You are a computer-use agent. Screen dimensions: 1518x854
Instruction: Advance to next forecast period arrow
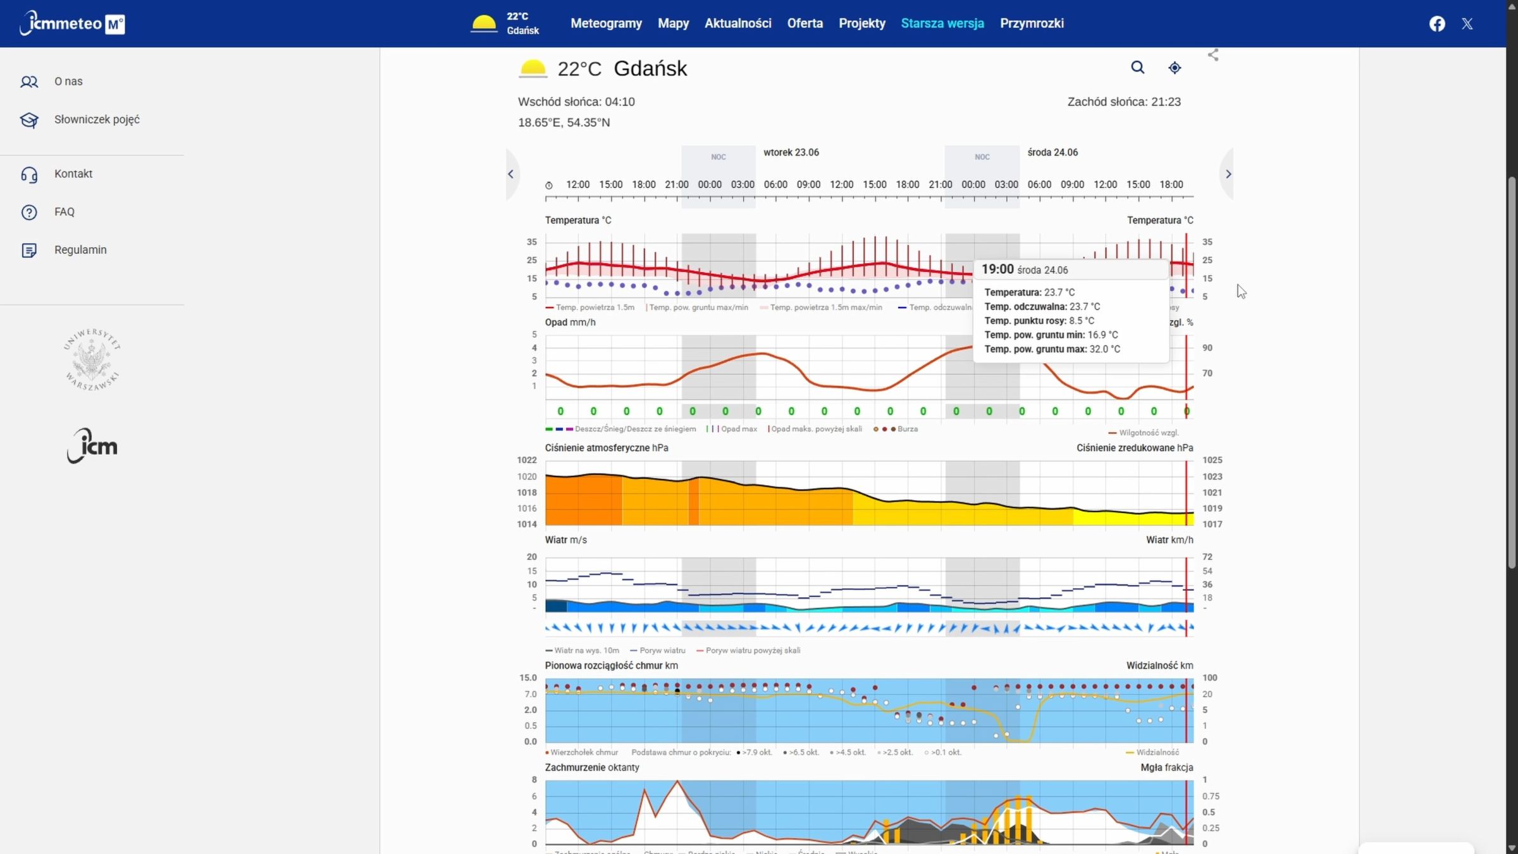1228,174
